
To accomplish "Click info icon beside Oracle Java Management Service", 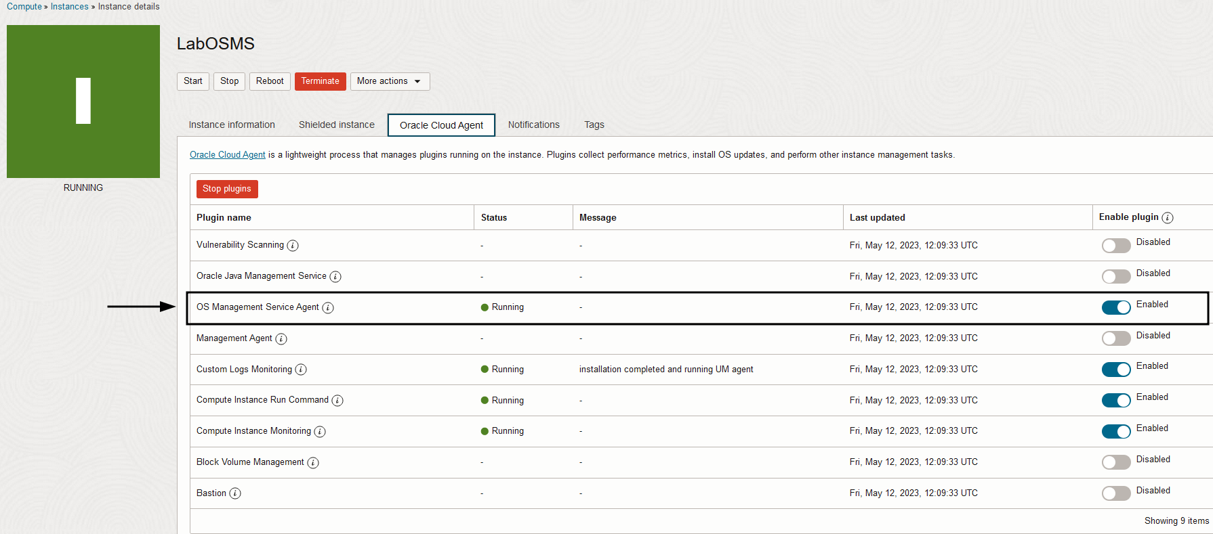I will [x=335, y=277].
